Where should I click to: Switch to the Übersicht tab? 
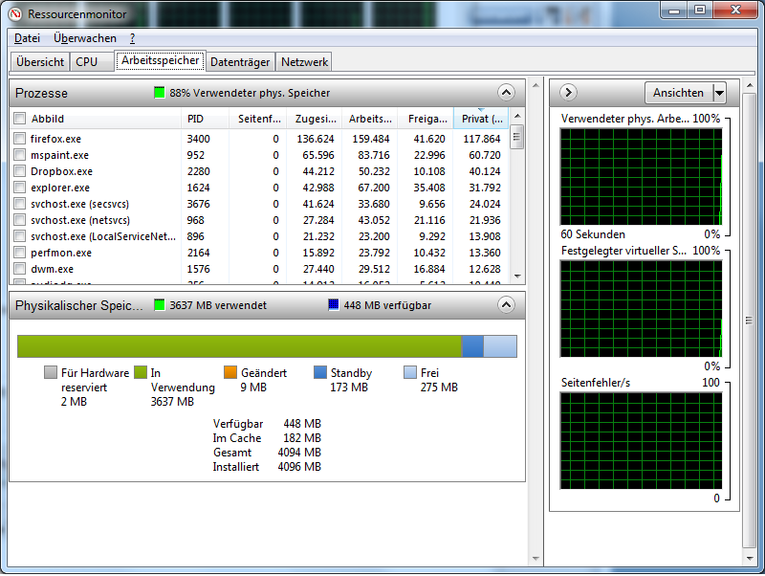tap(40, 62)
